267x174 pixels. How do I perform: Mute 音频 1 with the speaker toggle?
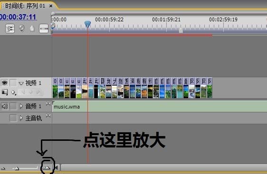click(5, 106)
